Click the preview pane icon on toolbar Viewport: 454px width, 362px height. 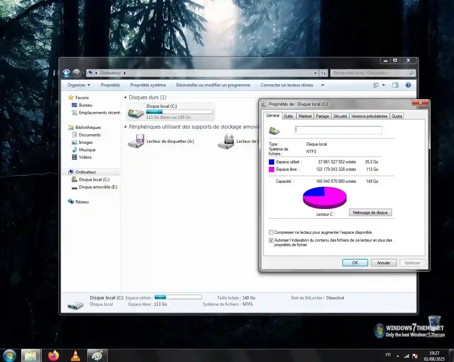coord(395,85)
